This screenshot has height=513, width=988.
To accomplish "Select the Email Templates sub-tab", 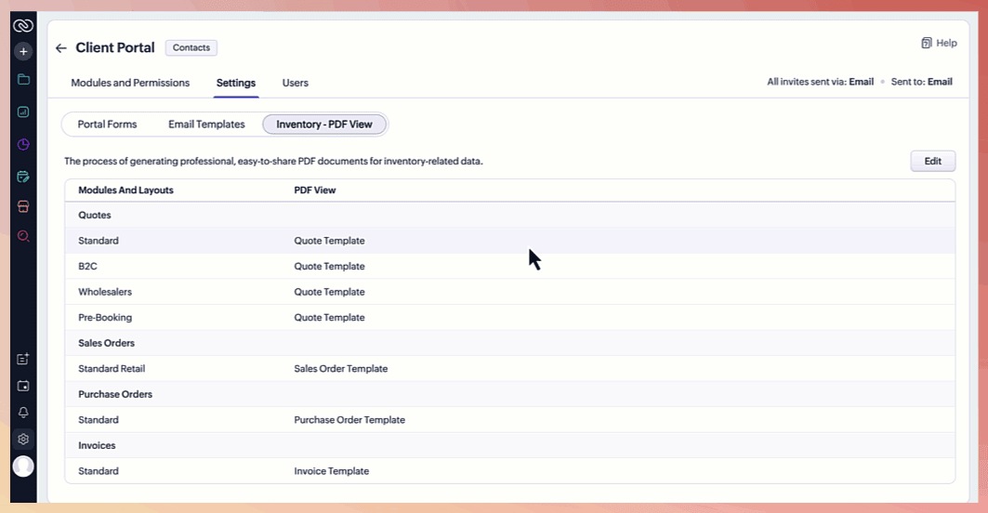I will (x=206, y=125).
